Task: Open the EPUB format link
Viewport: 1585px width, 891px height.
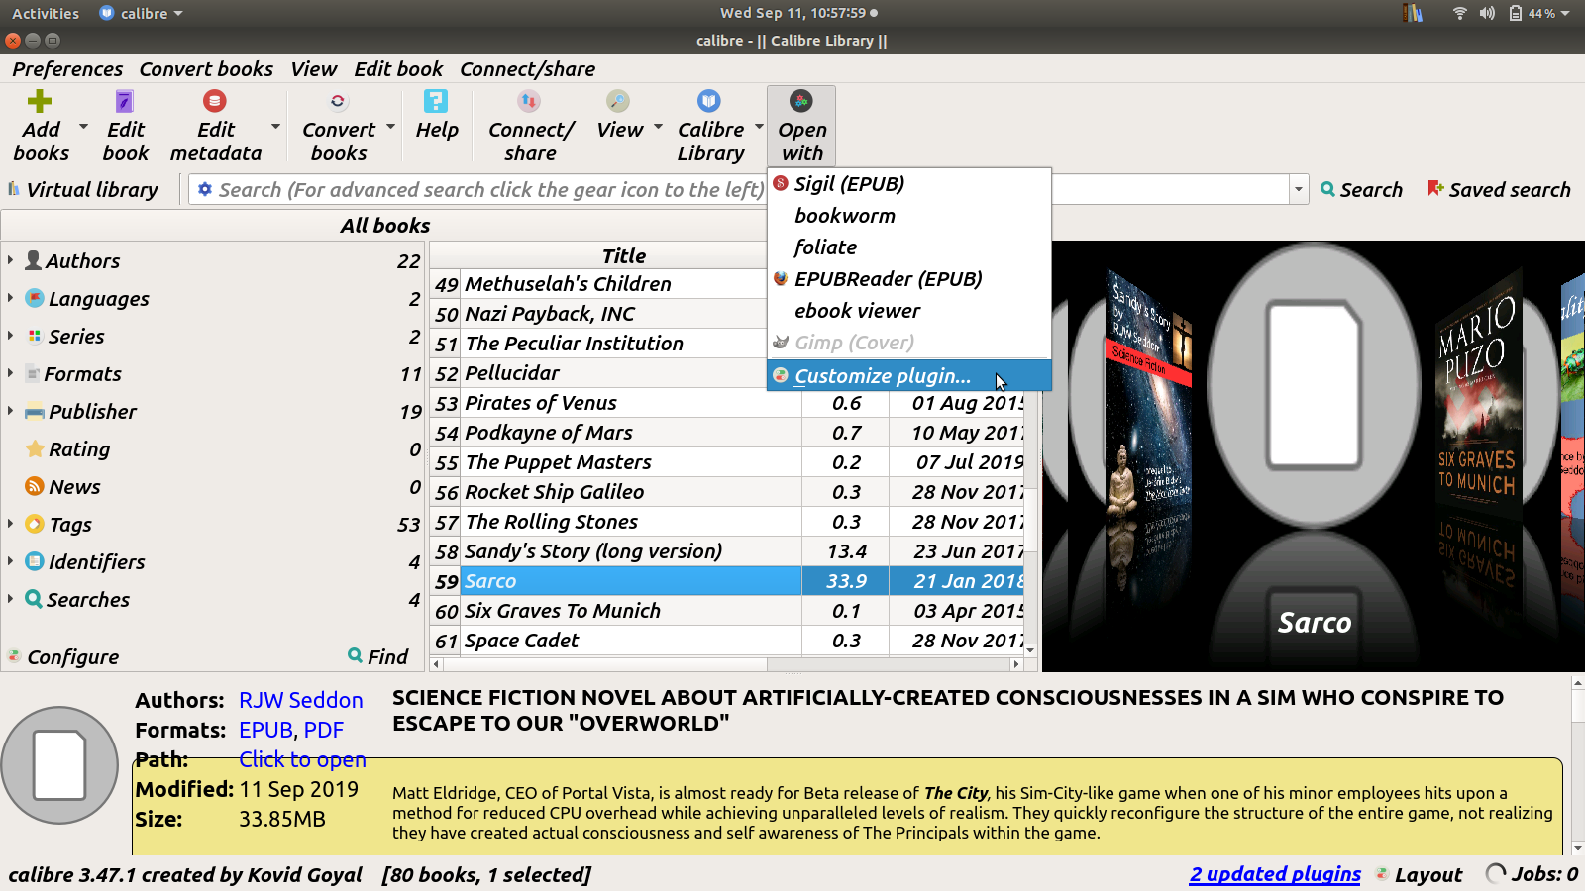Action: coord(266,730)
